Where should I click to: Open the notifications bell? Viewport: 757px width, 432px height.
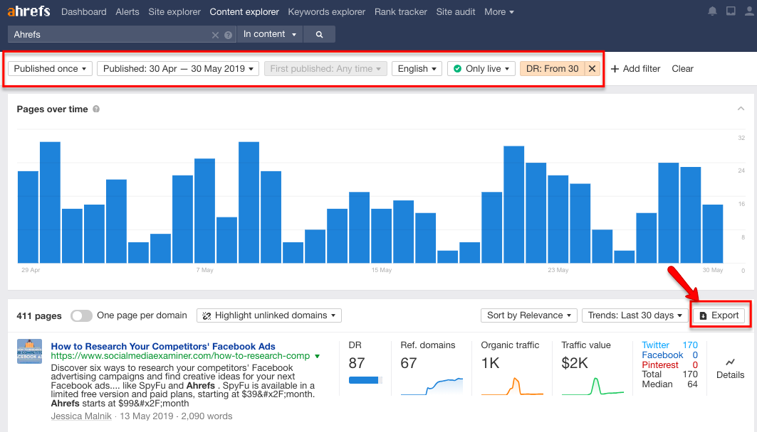click(x=712, y=11)
